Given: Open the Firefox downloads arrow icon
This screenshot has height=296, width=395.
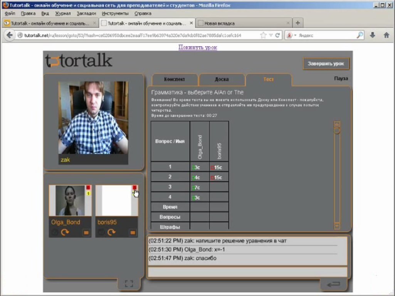Looking at the screenshot, I should click(373, 36).
